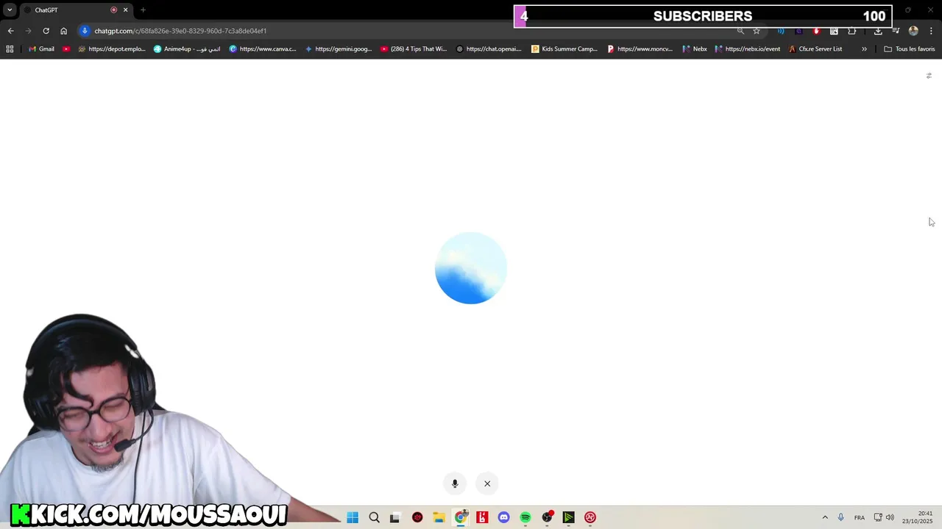Reload the ChatGPT page
This screenshot has height=529, width=942.
click(46, 31)
